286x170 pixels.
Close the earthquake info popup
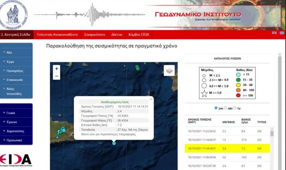[x=151, y=99]
